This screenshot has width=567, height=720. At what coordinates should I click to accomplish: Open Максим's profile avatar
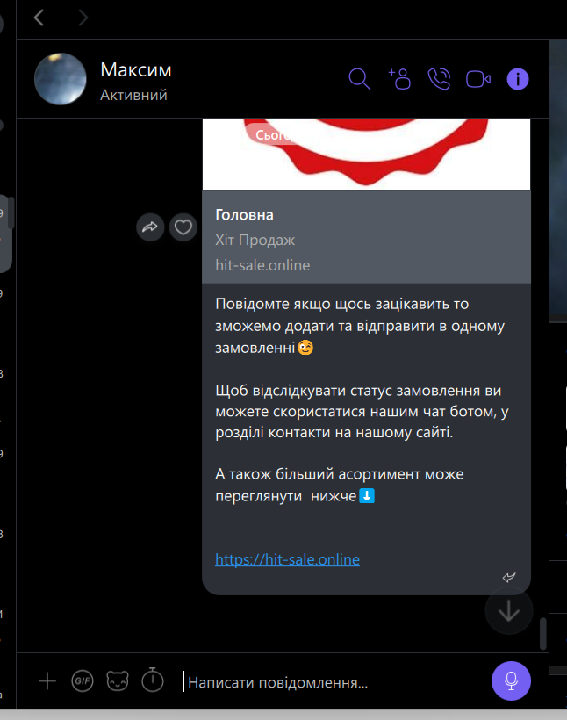pos(60,79)
